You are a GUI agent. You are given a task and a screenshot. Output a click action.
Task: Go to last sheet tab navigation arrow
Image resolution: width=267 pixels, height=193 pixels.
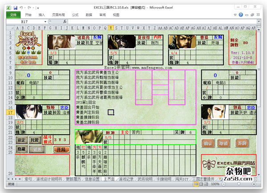click(20, 179)
